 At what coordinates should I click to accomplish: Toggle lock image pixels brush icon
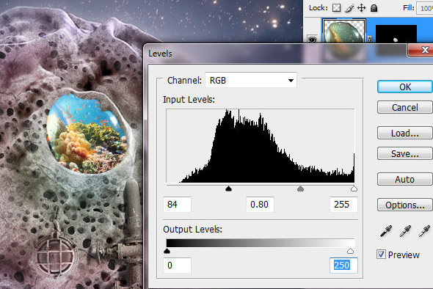tap(349, 8)
